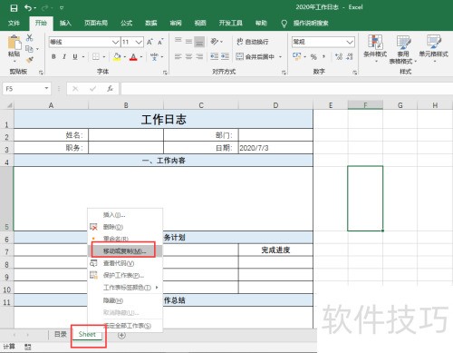Switch to the 插入 Insert tab
The width and height of the screenshot is (453, 353).
point(65,23)
